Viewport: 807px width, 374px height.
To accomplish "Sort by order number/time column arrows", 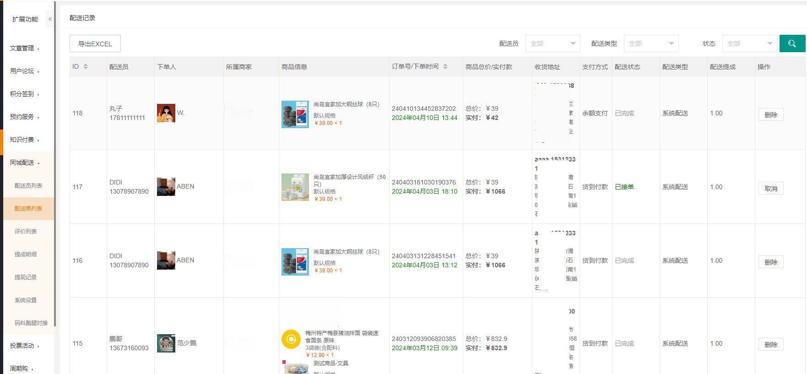I will (445, 67).
